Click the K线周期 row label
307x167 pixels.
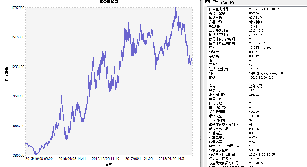tap(215, 26)
